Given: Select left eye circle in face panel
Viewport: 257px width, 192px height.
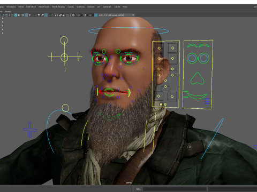Looking at the screenshot, I should click(x=192, y=58).
